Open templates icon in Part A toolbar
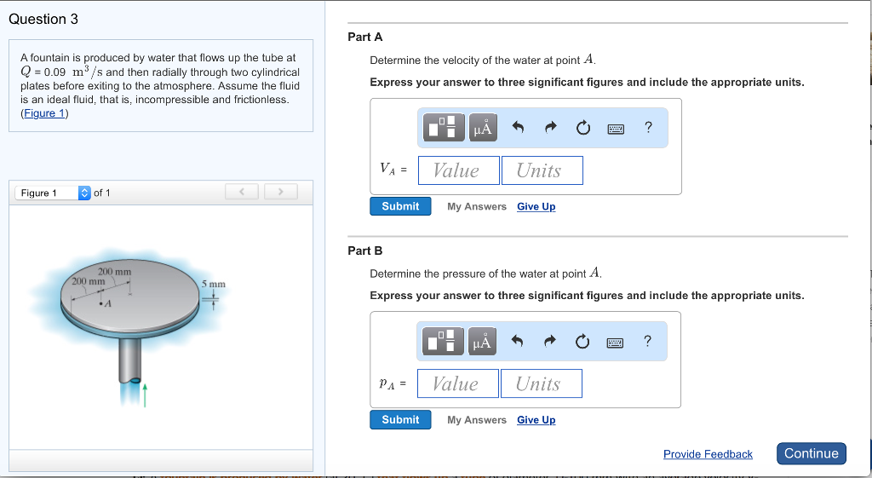This screenshot has height=478, width=872. tap(444, 128)
